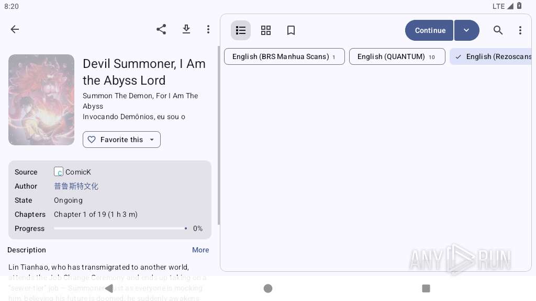Tap Android back triangle button

[109, 288]
